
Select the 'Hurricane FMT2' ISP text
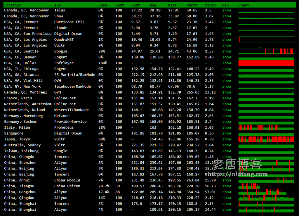click(69, 22)
